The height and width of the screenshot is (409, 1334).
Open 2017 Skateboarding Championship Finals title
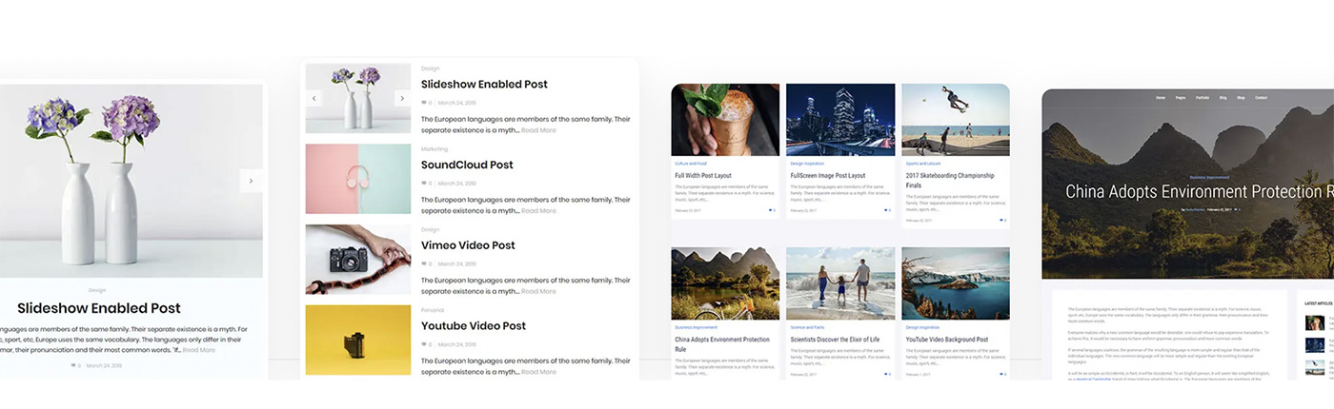(x=950, y=180)
